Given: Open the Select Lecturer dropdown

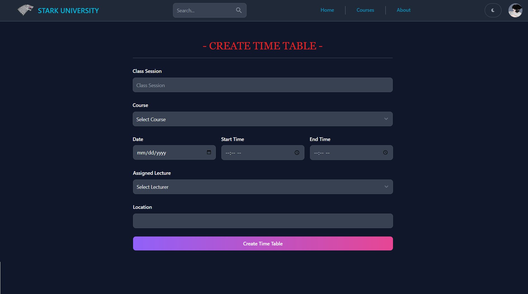Looking at the screenshot, I should 262,187.
